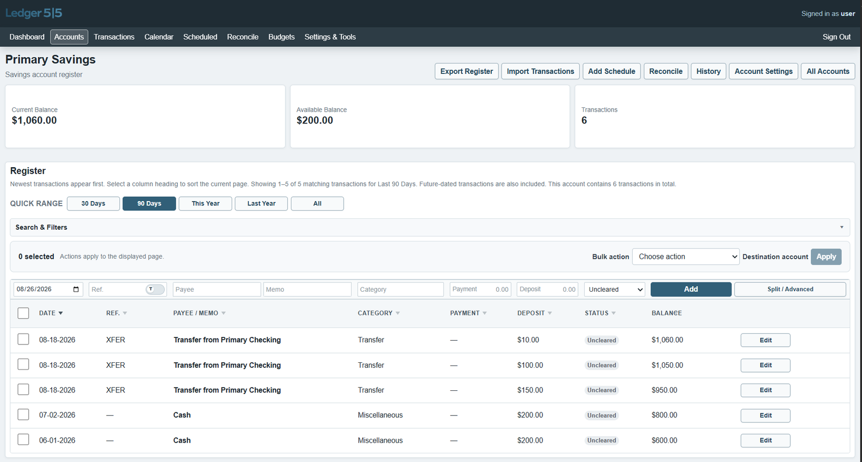Click the $1,060.00 balance cell

click(x=667, y=340)
